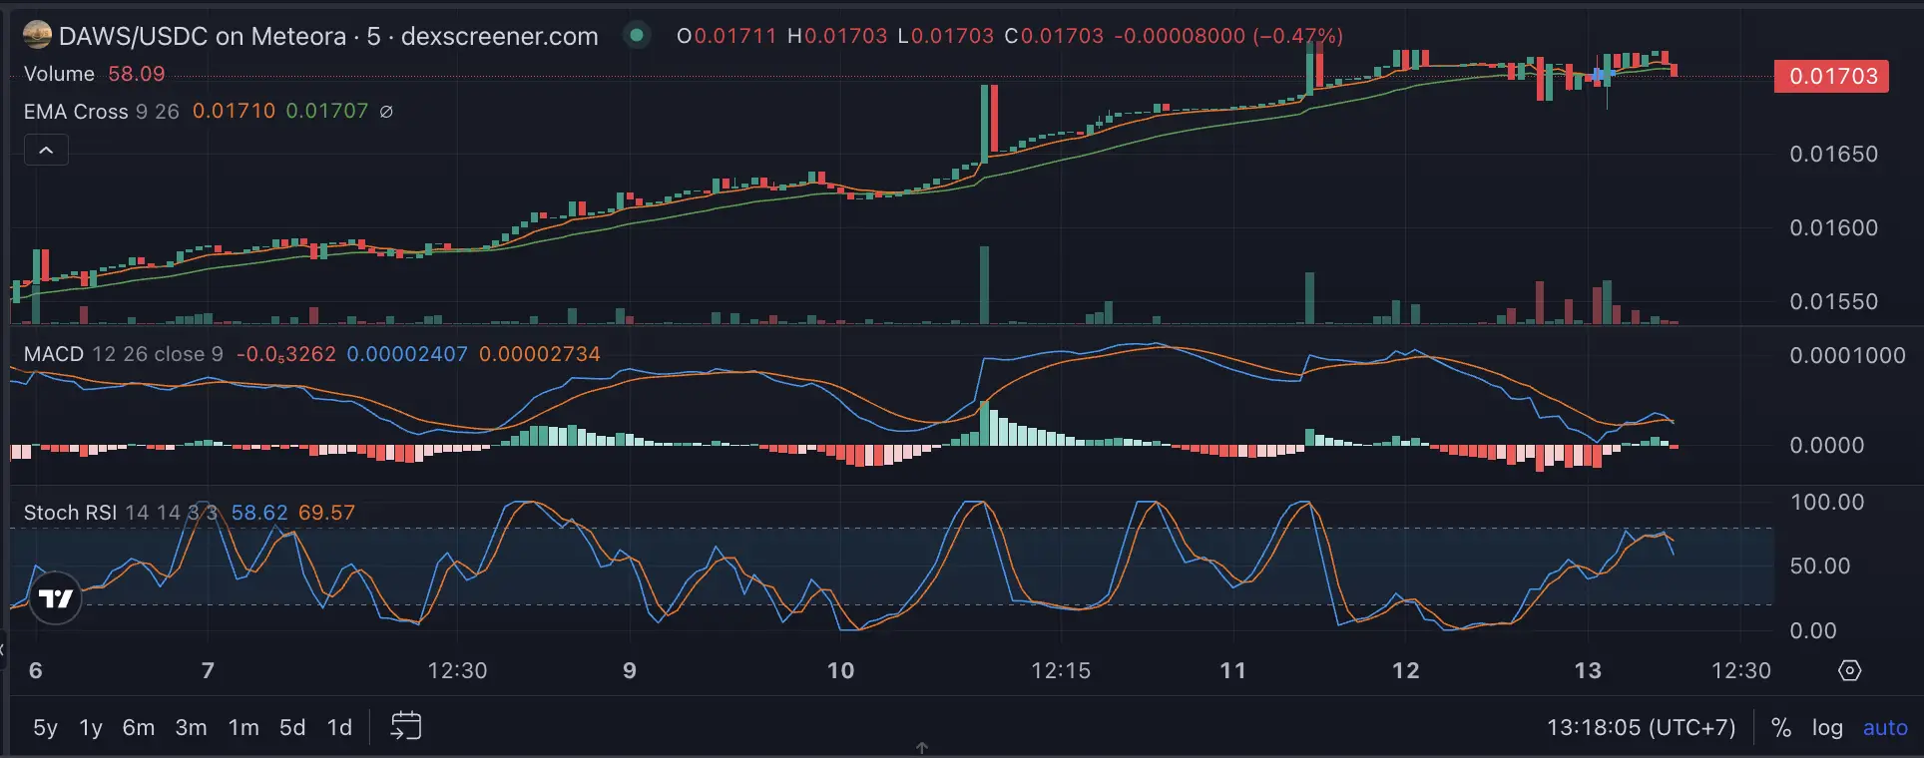The image size is (1924, 758).
Task: Collapse the indicator legend with the chevron
Action: tap(46, 151)
